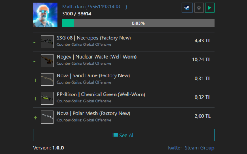Viewport: 247px width, 154px height.
Task: Open the Twitter link
Action: [174, 148]
